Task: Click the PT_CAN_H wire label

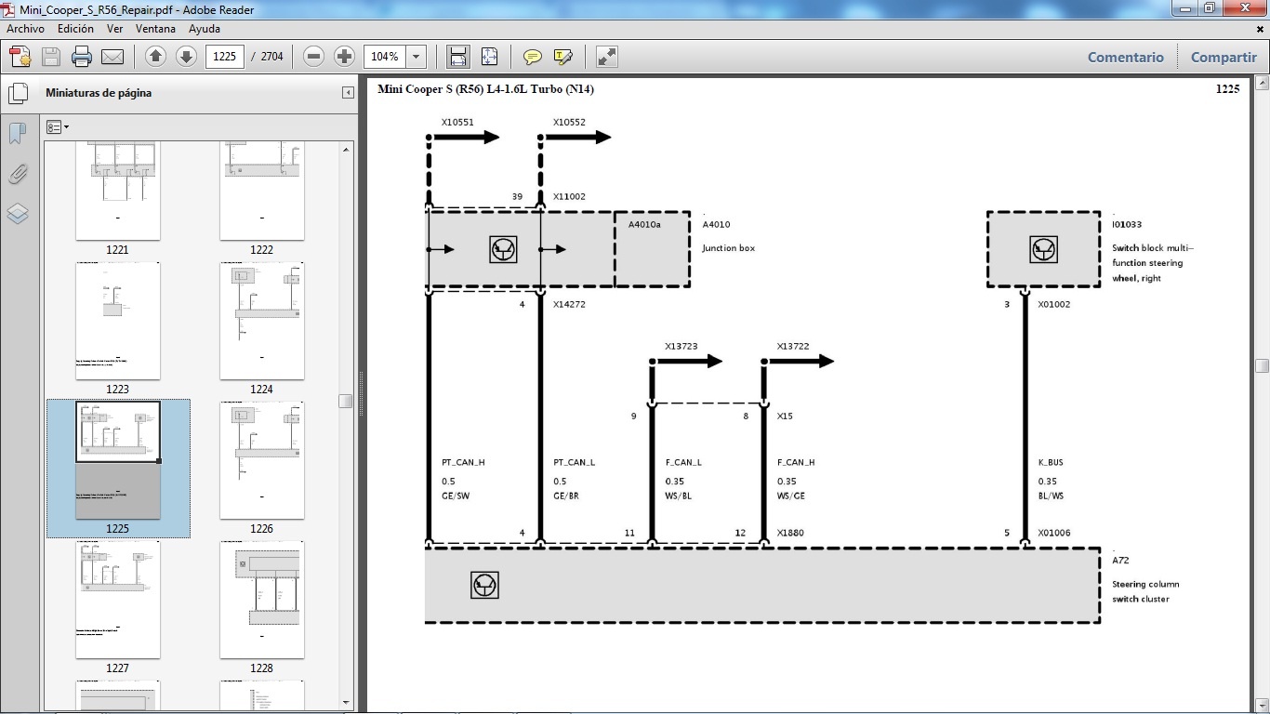Action: [463, 462]
